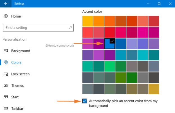Maximize the Settings window
The width and height of the screenshot is (175, 113).
pos(159,4)
